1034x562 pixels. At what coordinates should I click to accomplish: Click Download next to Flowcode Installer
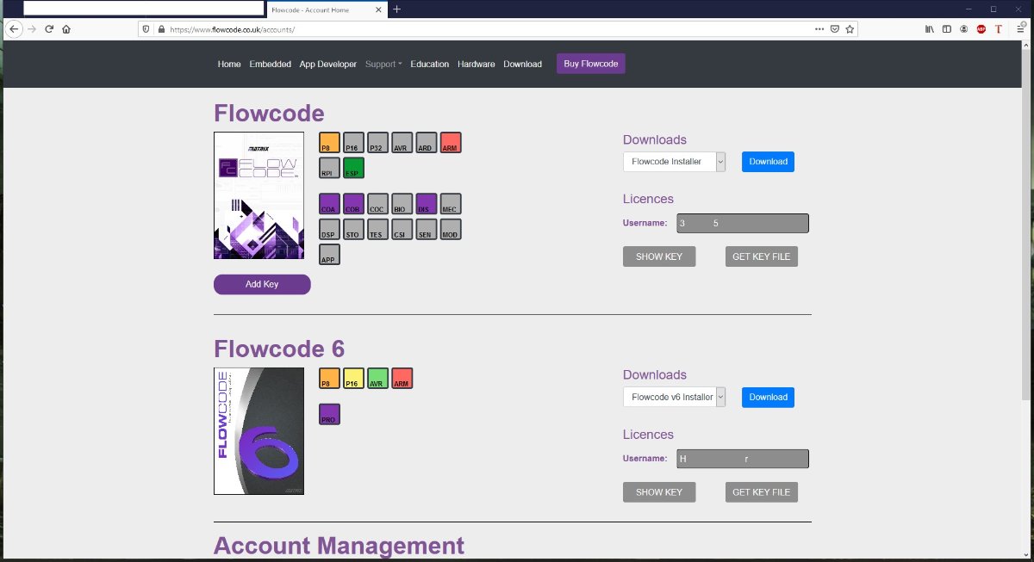point(768,162)
